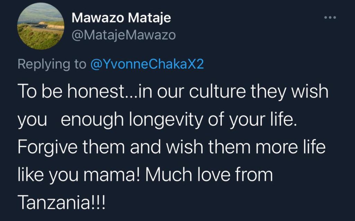Open the three-dot more options menu
This screenshot has width=355, height=221.
[330, 17]
